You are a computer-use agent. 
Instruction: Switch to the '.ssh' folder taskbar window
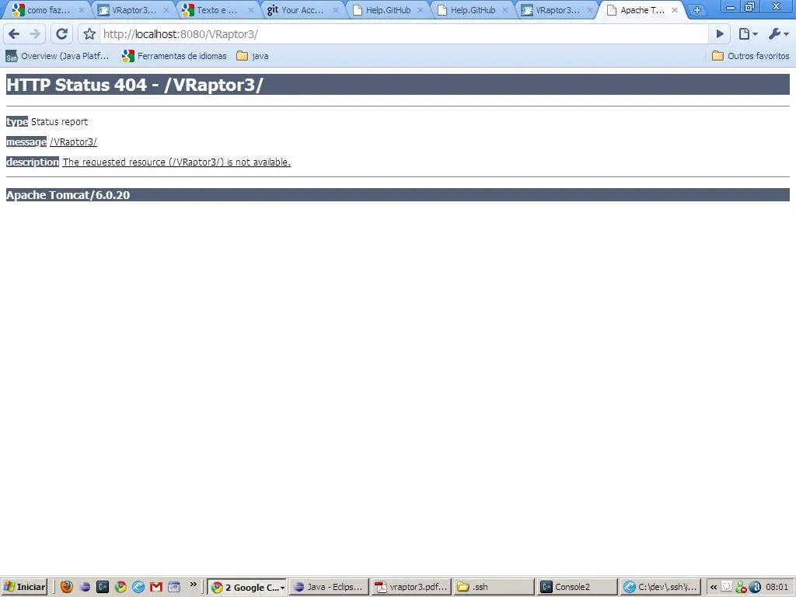point(494,587)
